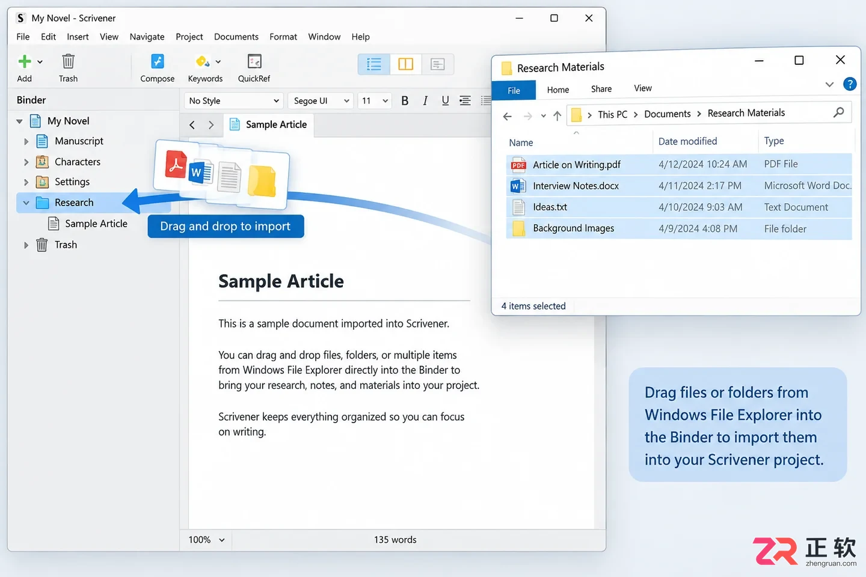Open the Segoe UI font dropdown
Screen dimensions: 866x577
click(x=320, y=101)
